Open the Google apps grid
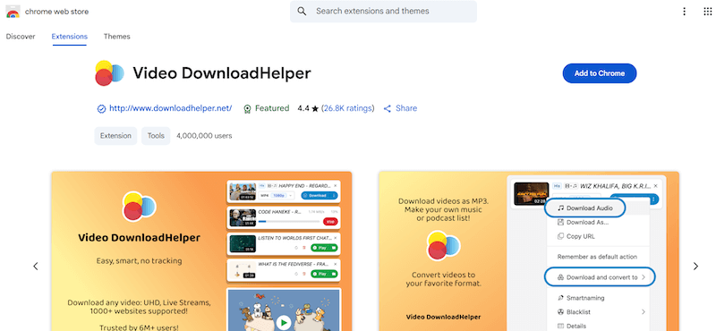The image size is (716, 331). click(x=708, y=12)
